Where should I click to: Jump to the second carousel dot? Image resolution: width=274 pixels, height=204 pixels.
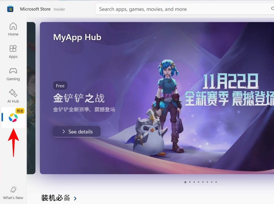pyautogui.click(x=190, y=182)
